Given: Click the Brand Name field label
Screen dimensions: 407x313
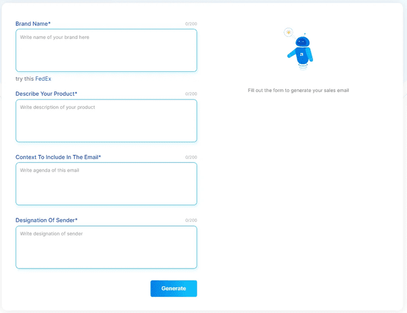Looking at the screenshot, I should pos(33,24).
